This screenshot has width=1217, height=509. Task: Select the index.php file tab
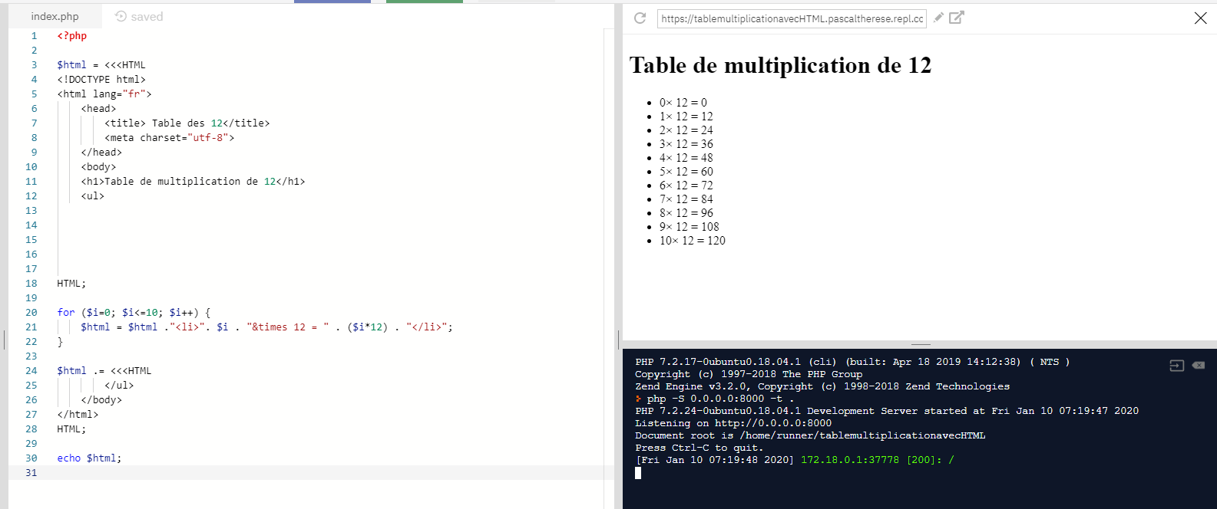pos(55,16)
